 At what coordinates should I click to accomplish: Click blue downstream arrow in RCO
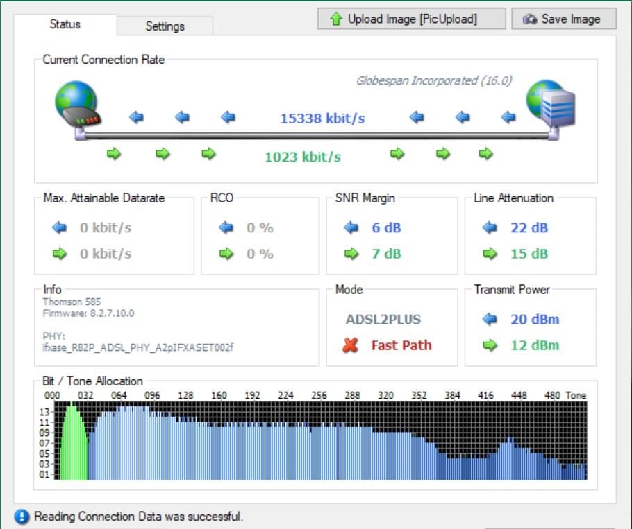click(x=226, y=227)
